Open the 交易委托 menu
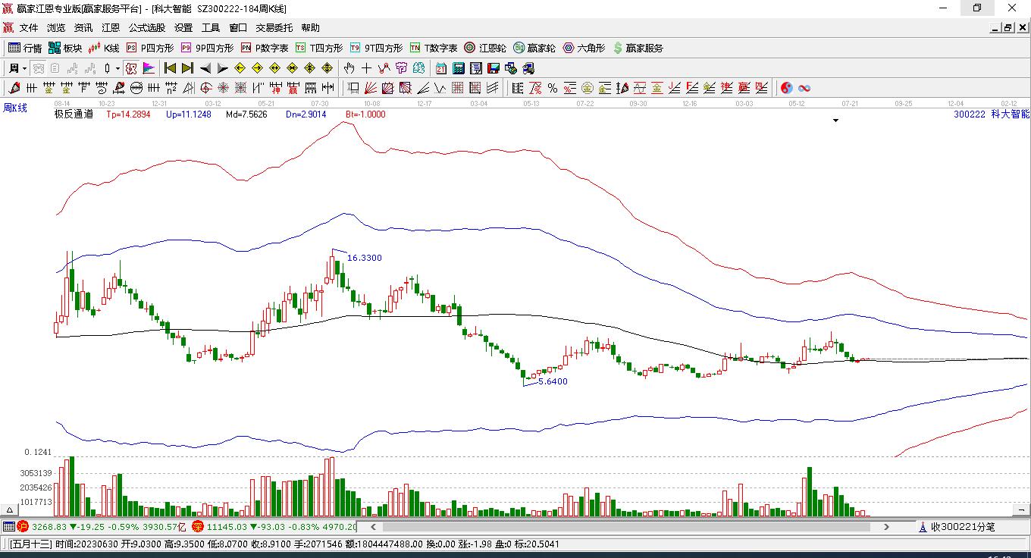Image resolution: width=1031 pixels, height=558 pixels. (x=274, y=28)
